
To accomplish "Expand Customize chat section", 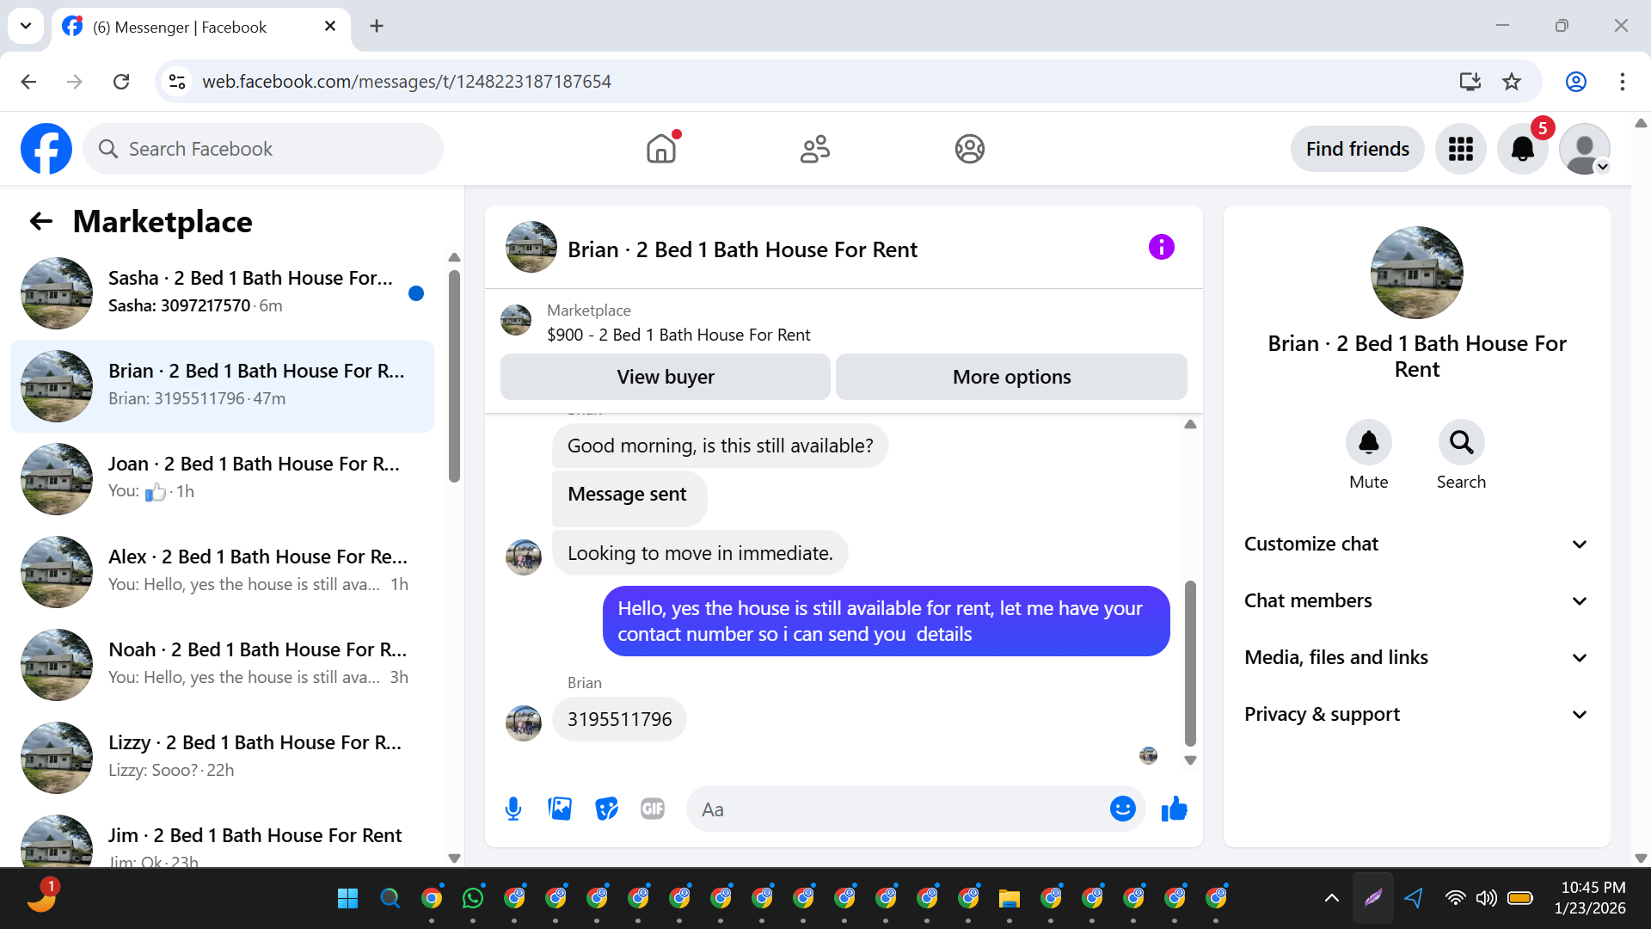I will point(1416,544).
